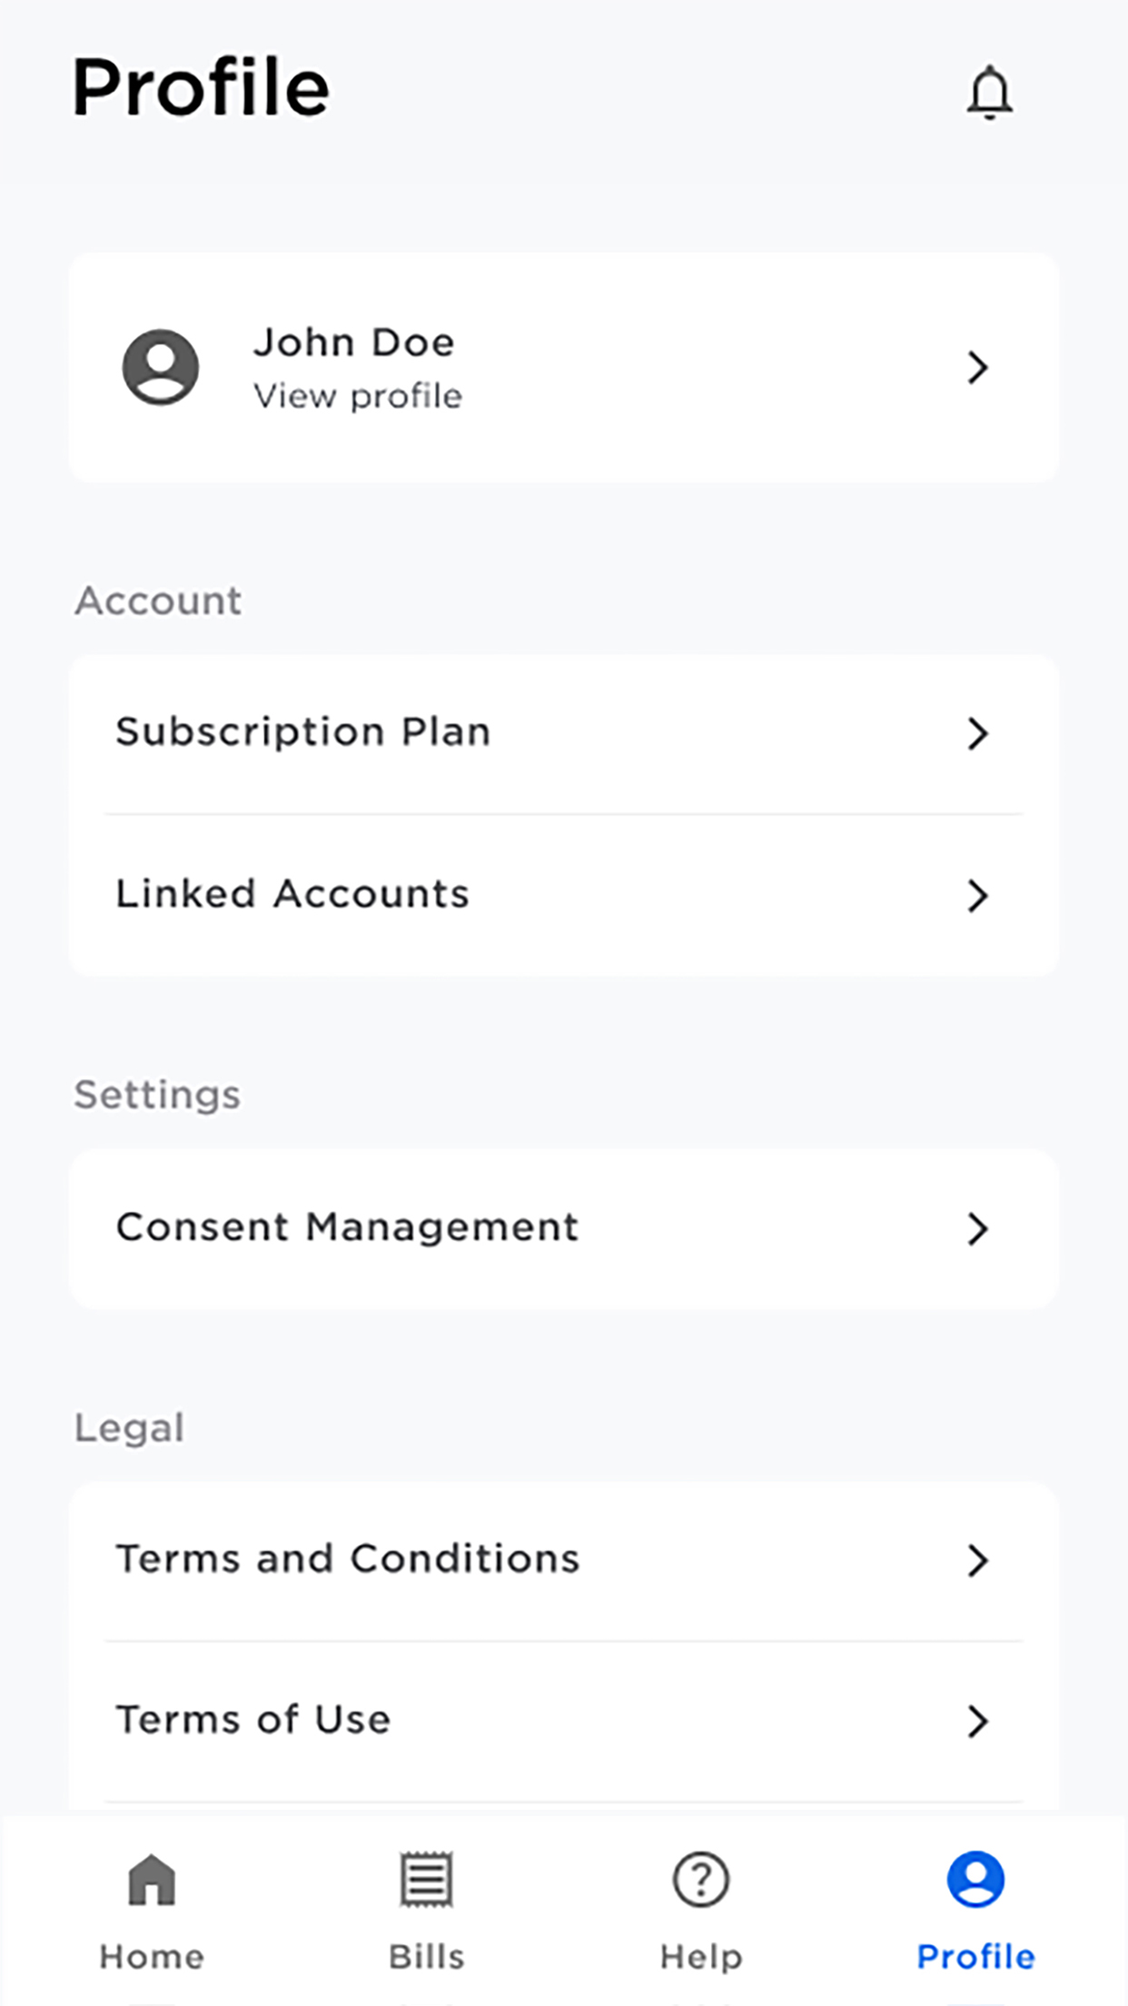The image size is (1128, 2006).
Task: Click the Terms and Conditions chevron
Action: click(977, 1560)
